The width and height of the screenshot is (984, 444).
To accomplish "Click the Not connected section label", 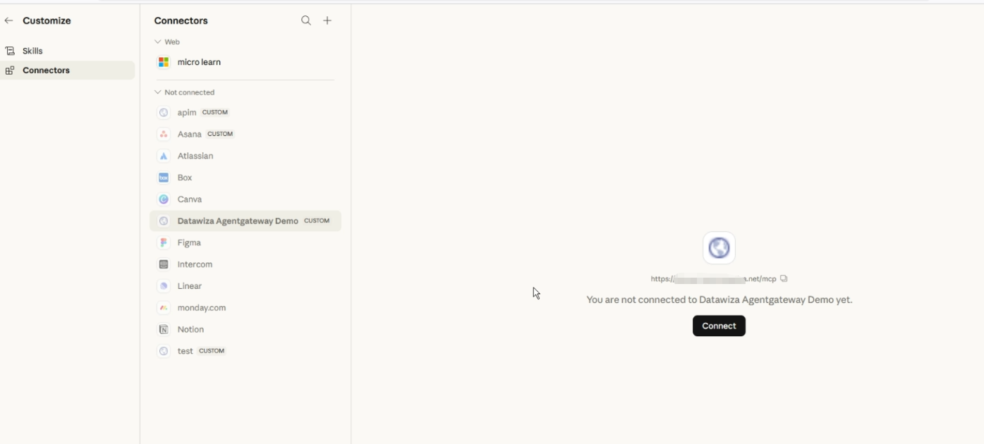I will [189, 92].
